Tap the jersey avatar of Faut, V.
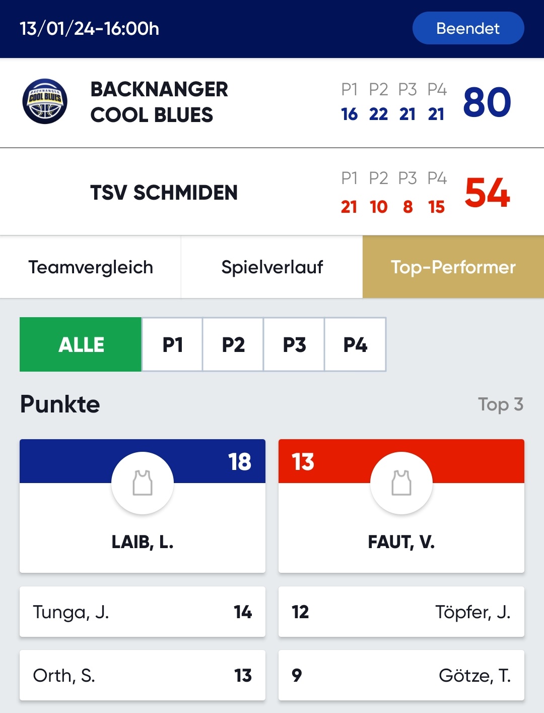Image resolution: width=544 pixels, height=713 pixels. pyautogui.click(x=401, y=483)
